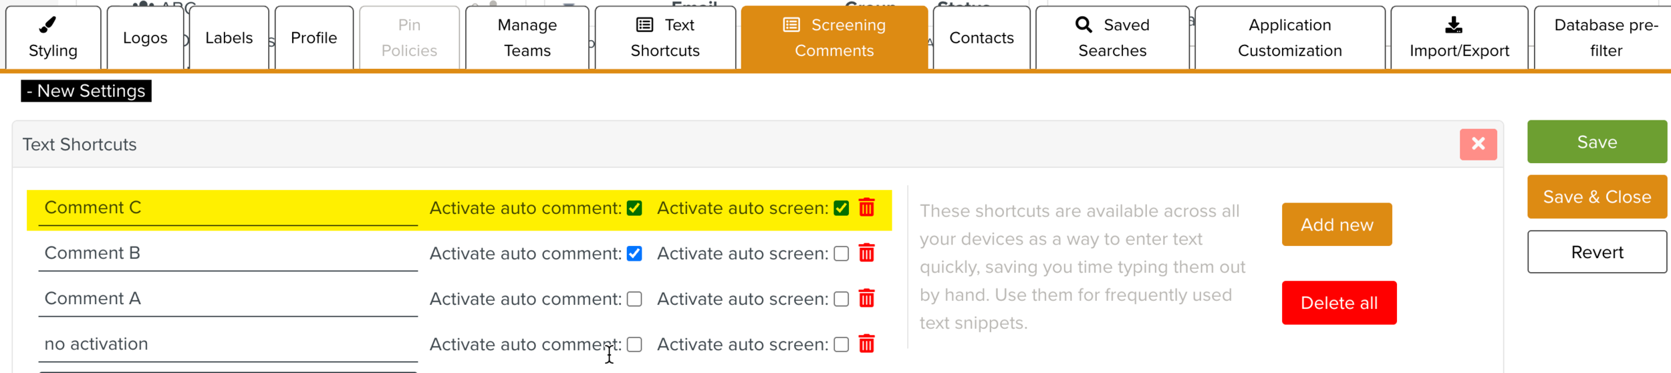Click the green Save button

click(1597, 142)
